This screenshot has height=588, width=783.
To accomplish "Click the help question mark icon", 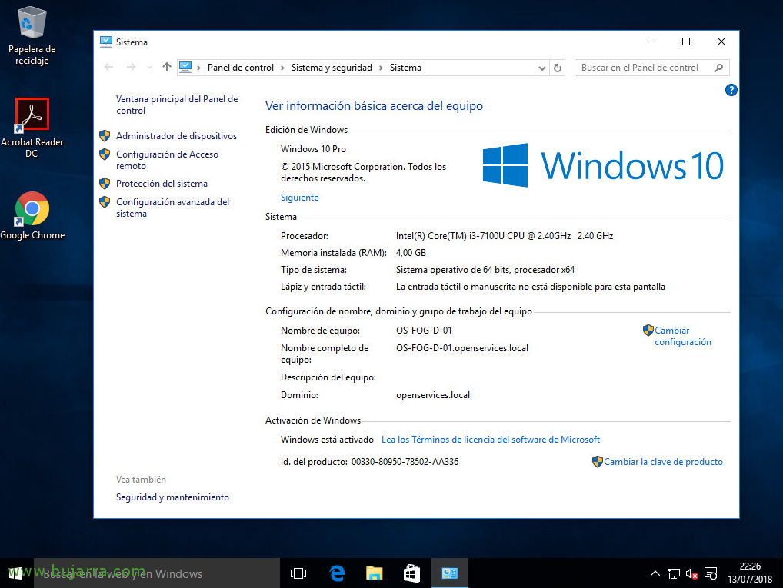I will [731, 90].
